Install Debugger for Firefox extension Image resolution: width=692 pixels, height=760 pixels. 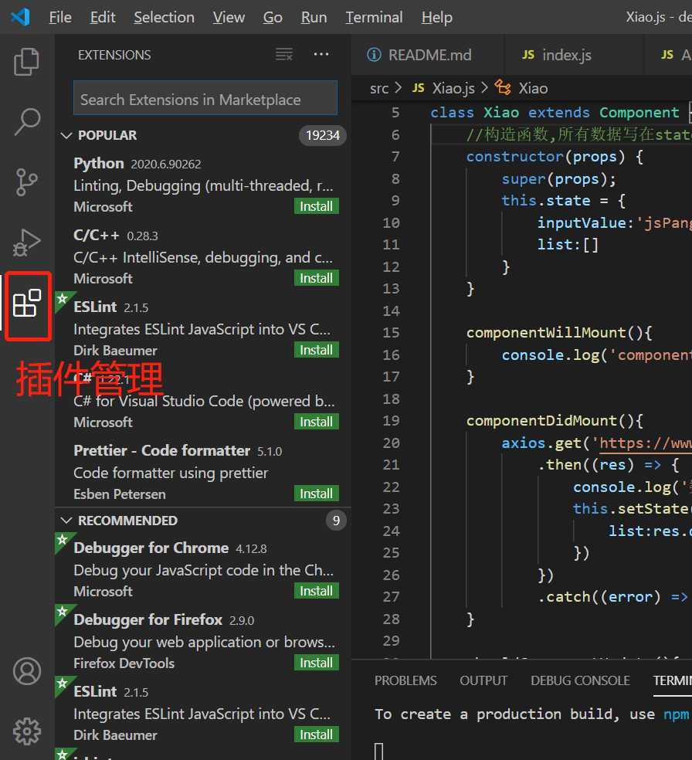point(316,663)
